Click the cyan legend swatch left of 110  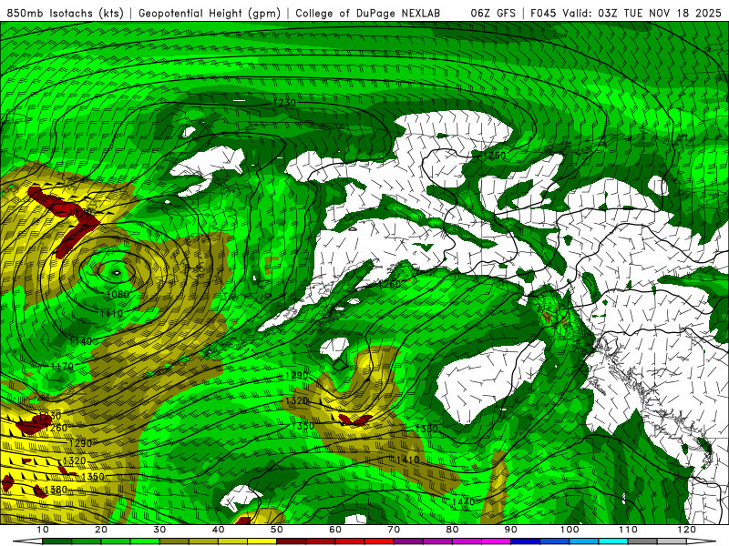[x=613, y=541]
